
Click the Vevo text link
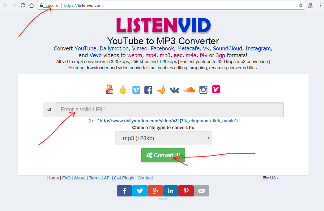[96, 55]
